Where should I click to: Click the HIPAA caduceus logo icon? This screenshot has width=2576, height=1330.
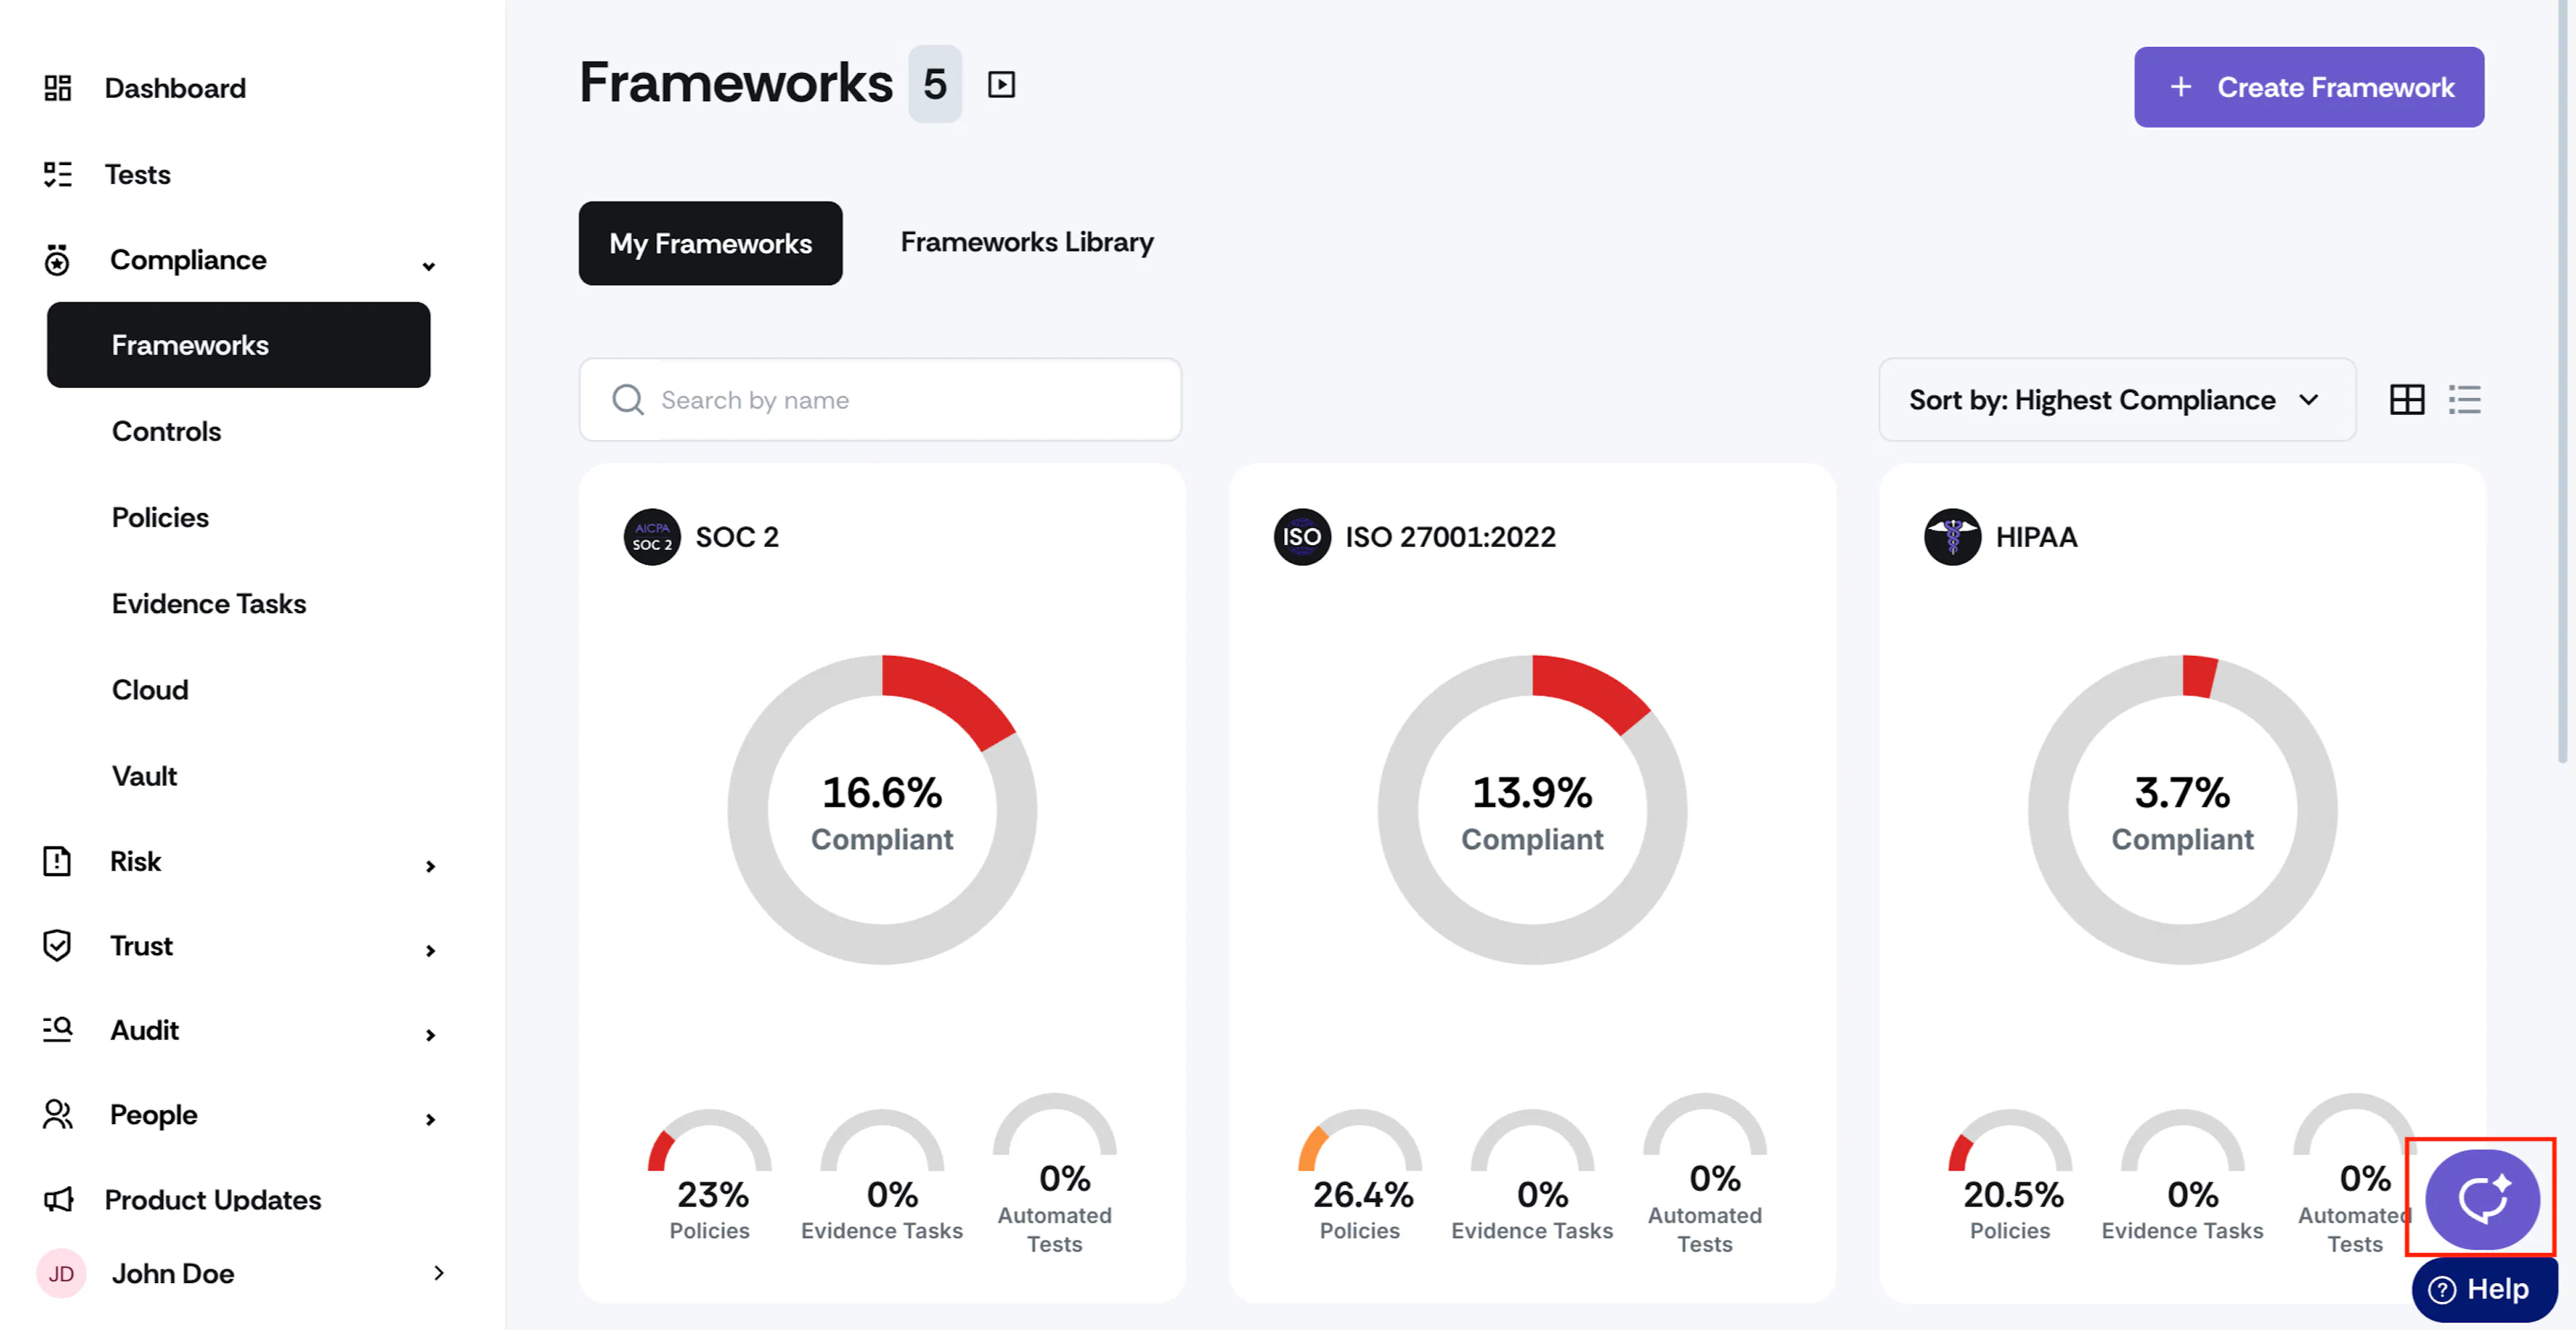click(x=1952, y=537)
